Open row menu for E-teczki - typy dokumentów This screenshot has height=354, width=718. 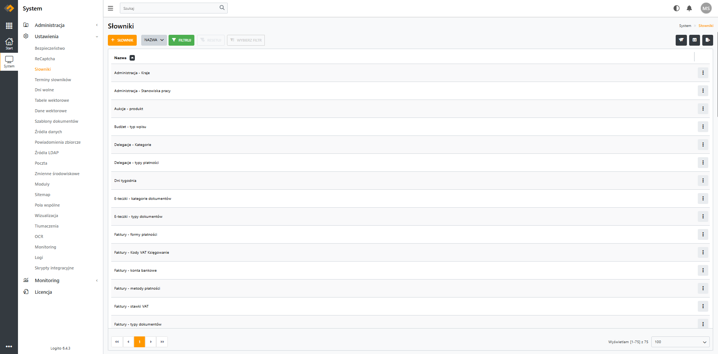703,217
